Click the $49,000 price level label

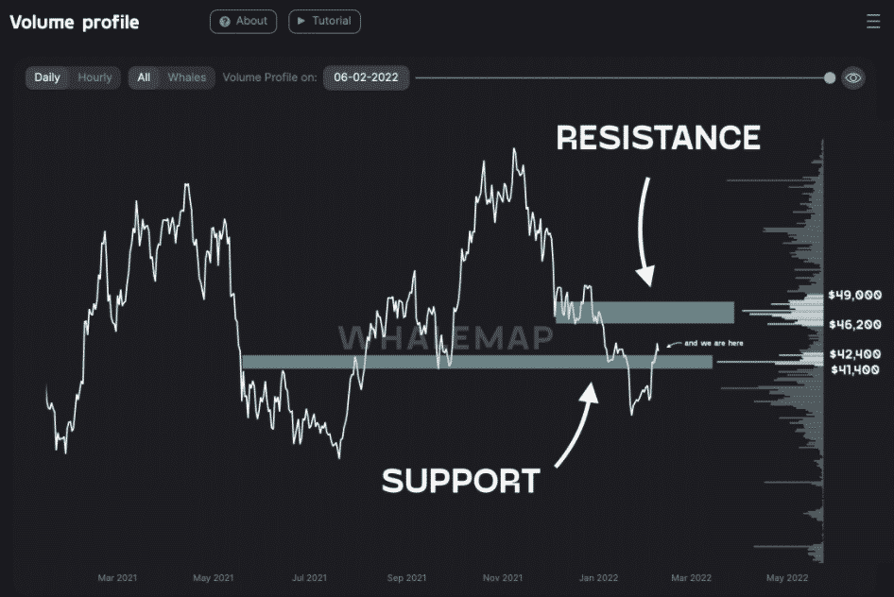[853, 295]
